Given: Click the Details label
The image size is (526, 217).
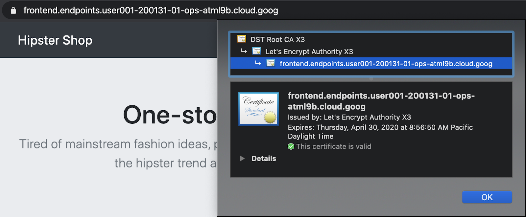Looking at the screenshot, I should point(264,159).
